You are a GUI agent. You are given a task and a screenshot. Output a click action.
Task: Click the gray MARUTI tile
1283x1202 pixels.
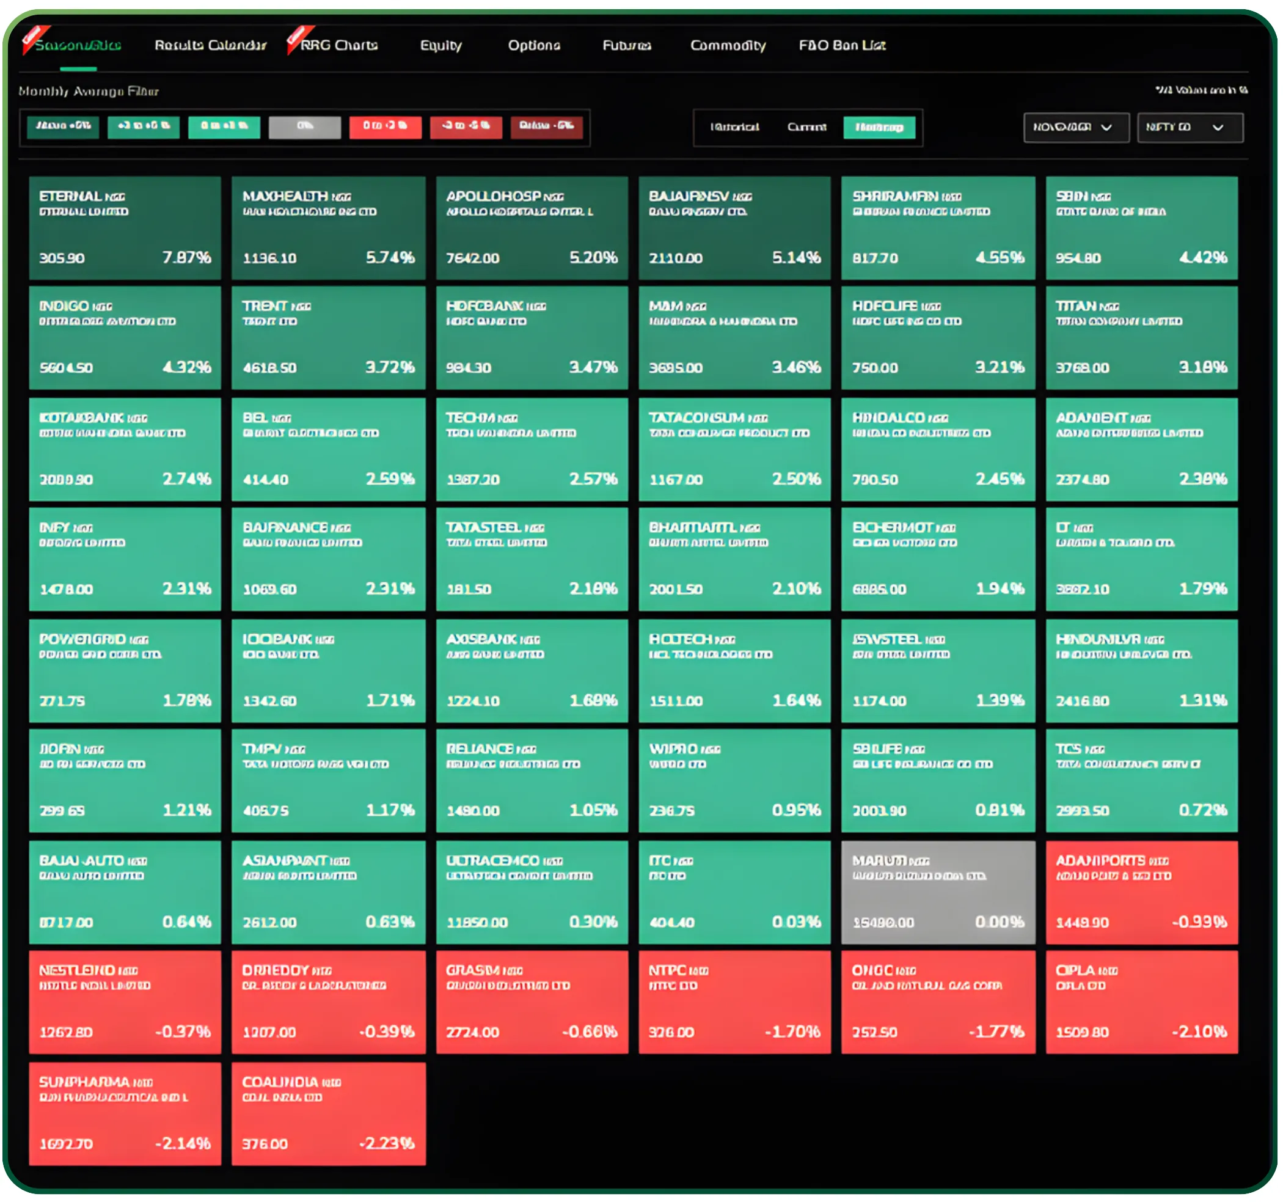coord(937,893)
